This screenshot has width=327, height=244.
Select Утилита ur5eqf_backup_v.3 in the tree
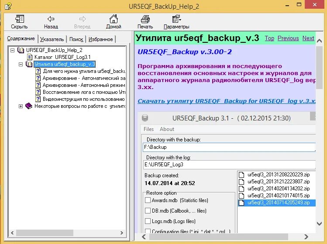click(x=65, y=64)
